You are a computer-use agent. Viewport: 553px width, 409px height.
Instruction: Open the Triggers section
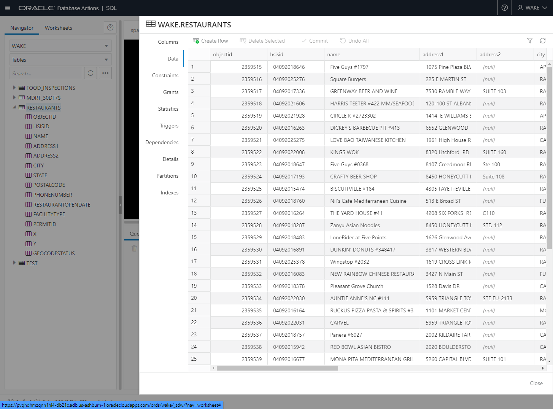pos(169,126)
